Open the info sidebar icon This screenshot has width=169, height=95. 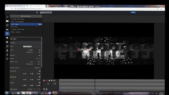(x=7, y=55)
